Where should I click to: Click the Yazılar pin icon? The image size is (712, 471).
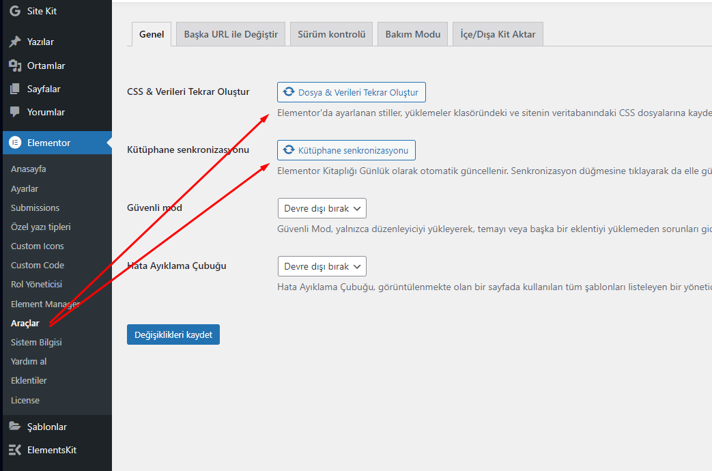[x=15, y=42]
